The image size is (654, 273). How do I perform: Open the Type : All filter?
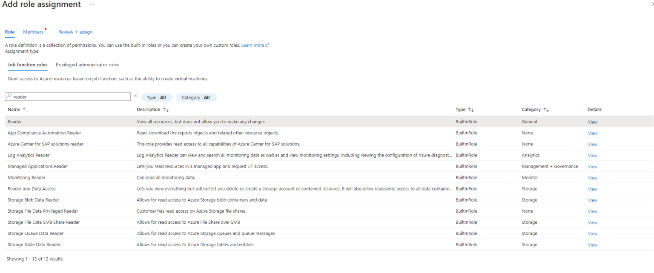click(x=156, y=97)
